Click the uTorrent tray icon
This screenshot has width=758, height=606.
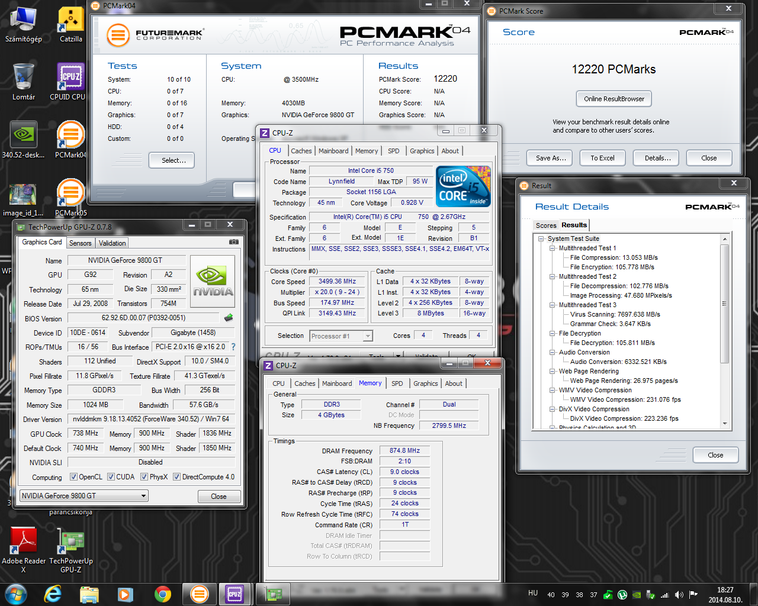[x=622, y=595]
